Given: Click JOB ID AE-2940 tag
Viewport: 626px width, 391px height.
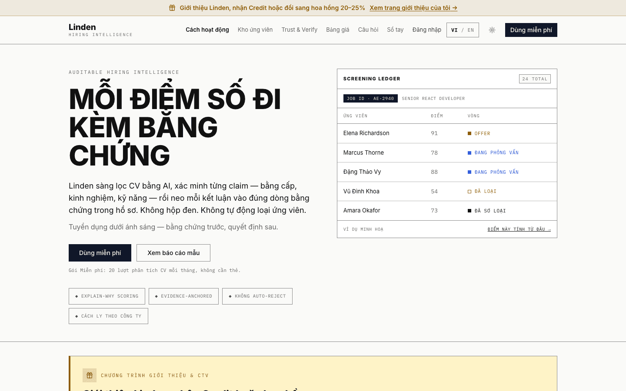Looking at the screenshot, I should (370, 99).
